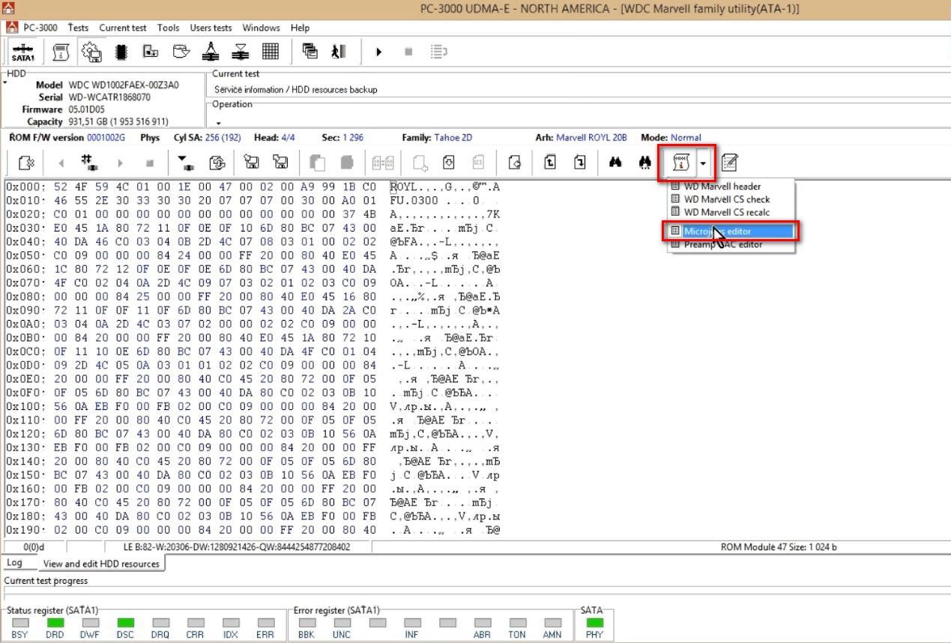Viewport: 951px width, 643px height.
Task: Click the compare blocks icon in editor toolbar
Action: tap(383, 162)
